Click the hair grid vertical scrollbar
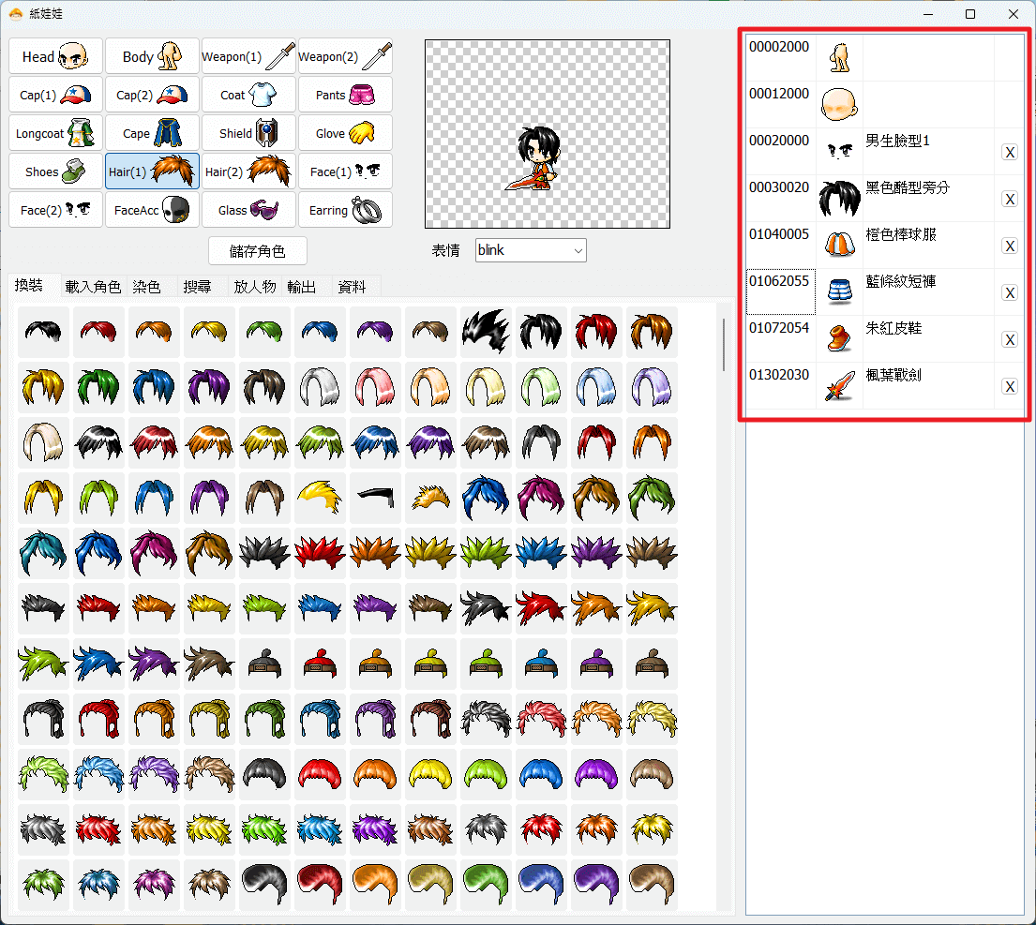The width and height of the screenshot is (1036, 925). [x=724, y=345]
